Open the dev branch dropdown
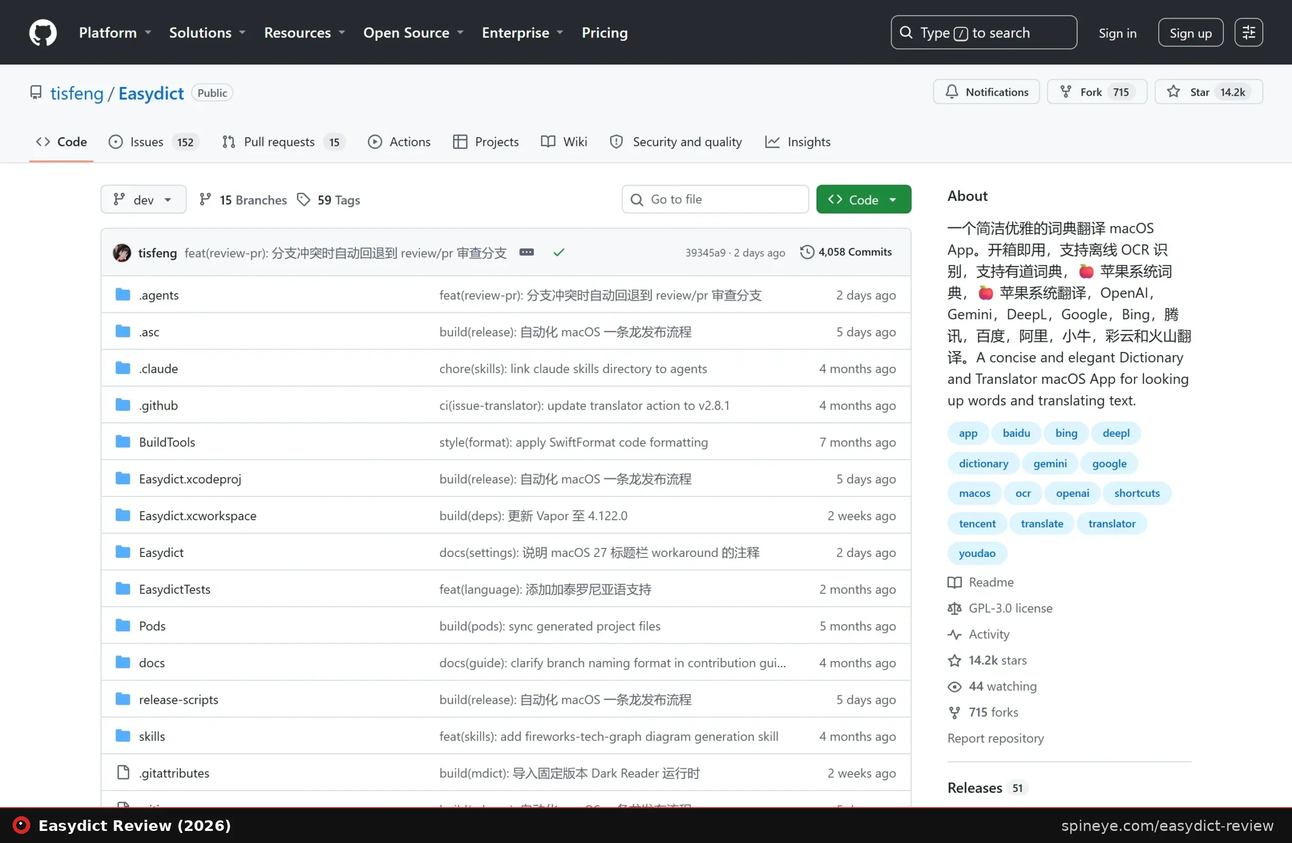 click(143, 200)
